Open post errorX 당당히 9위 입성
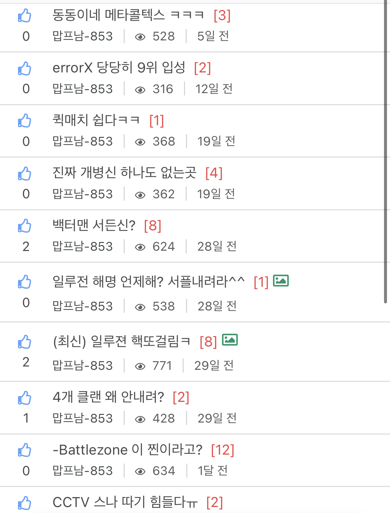 pyautogui.click(x=119, y=68)
